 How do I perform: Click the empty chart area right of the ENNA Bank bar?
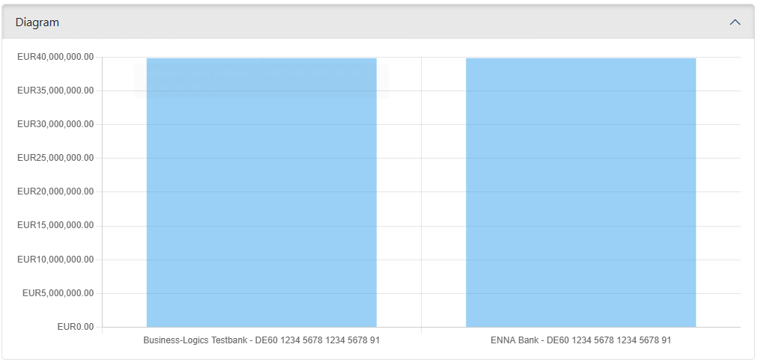(x=718, y=192)
